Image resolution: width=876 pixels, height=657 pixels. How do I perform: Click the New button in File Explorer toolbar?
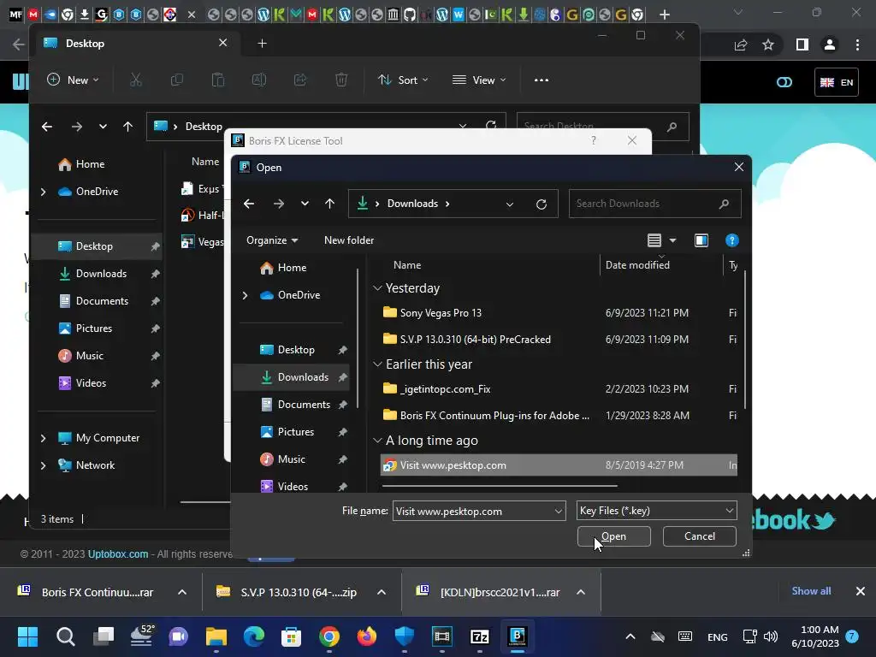[73, 80]
